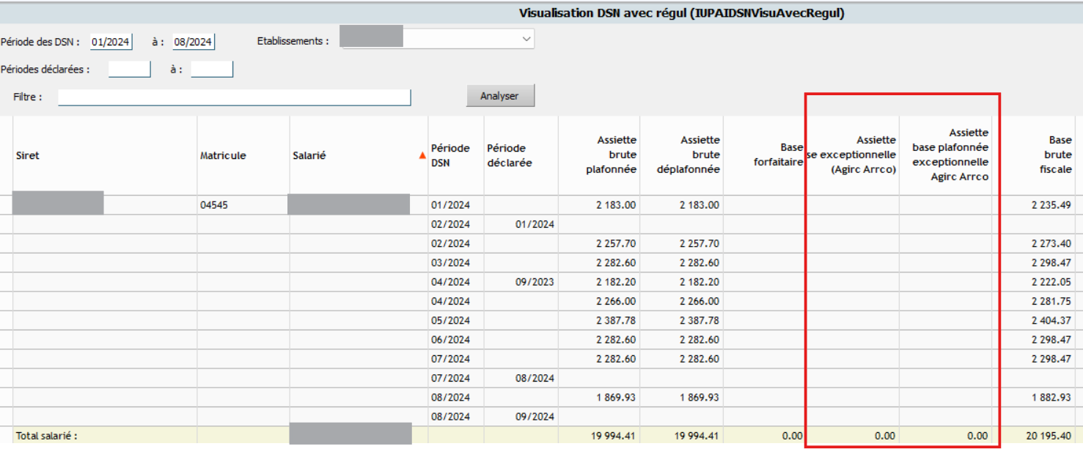Select declared period cell 01/2024

point(535,224)
